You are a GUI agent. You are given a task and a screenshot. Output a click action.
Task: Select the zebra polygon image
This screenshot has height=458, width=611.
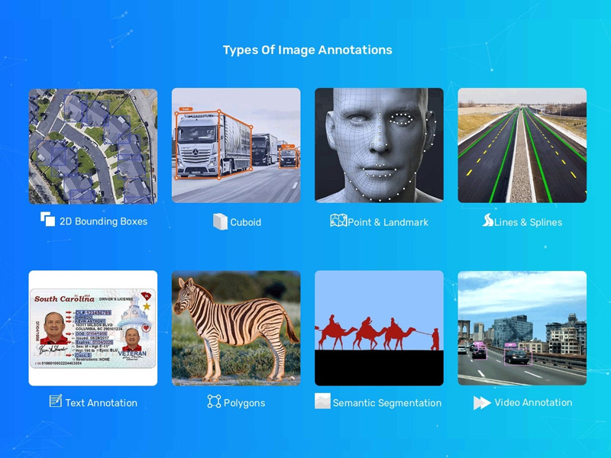[236, 328]
